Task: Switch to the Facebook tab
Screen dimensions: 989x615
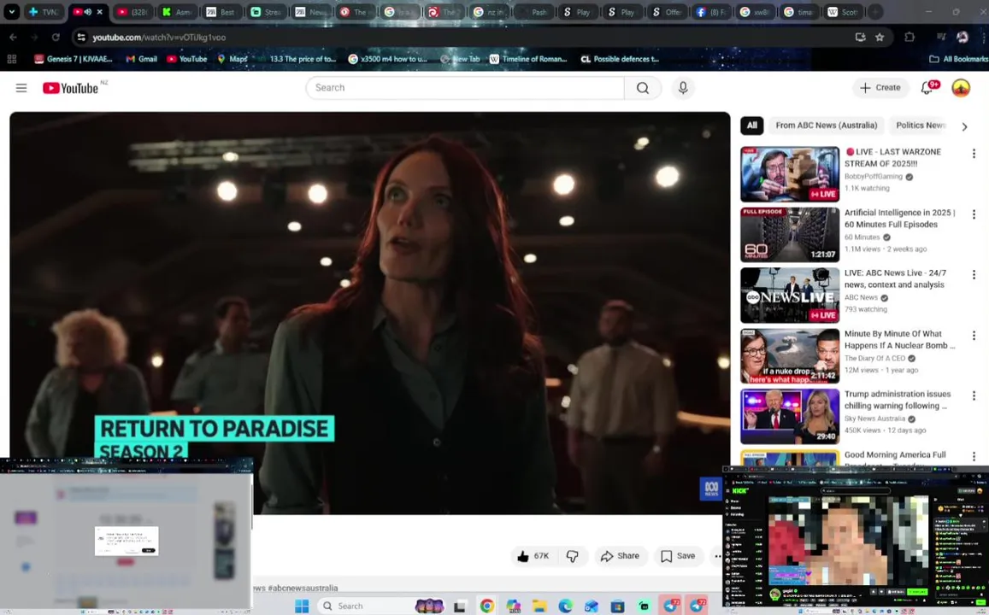Action: (711, 12)
